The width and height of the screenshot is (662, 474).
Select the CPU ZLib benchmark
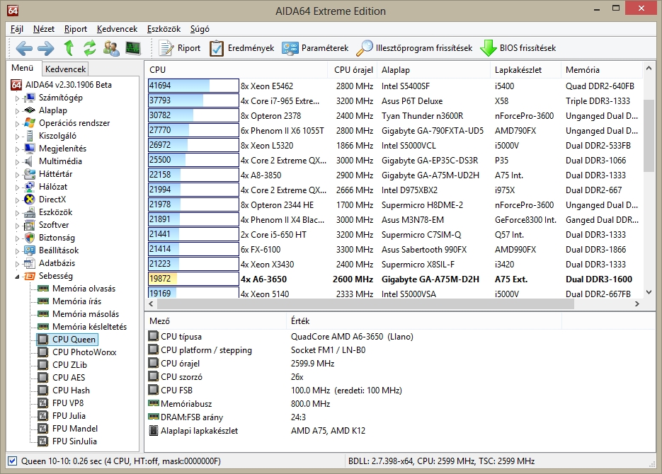69,365
